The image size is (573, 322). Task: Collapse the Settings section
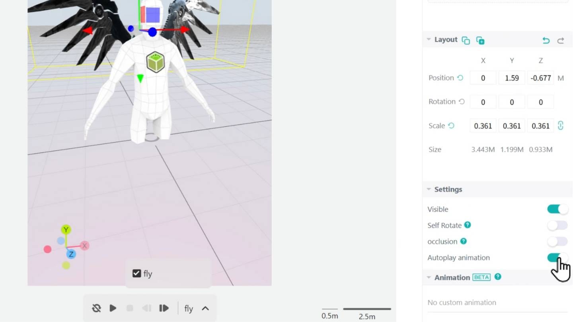429,189
